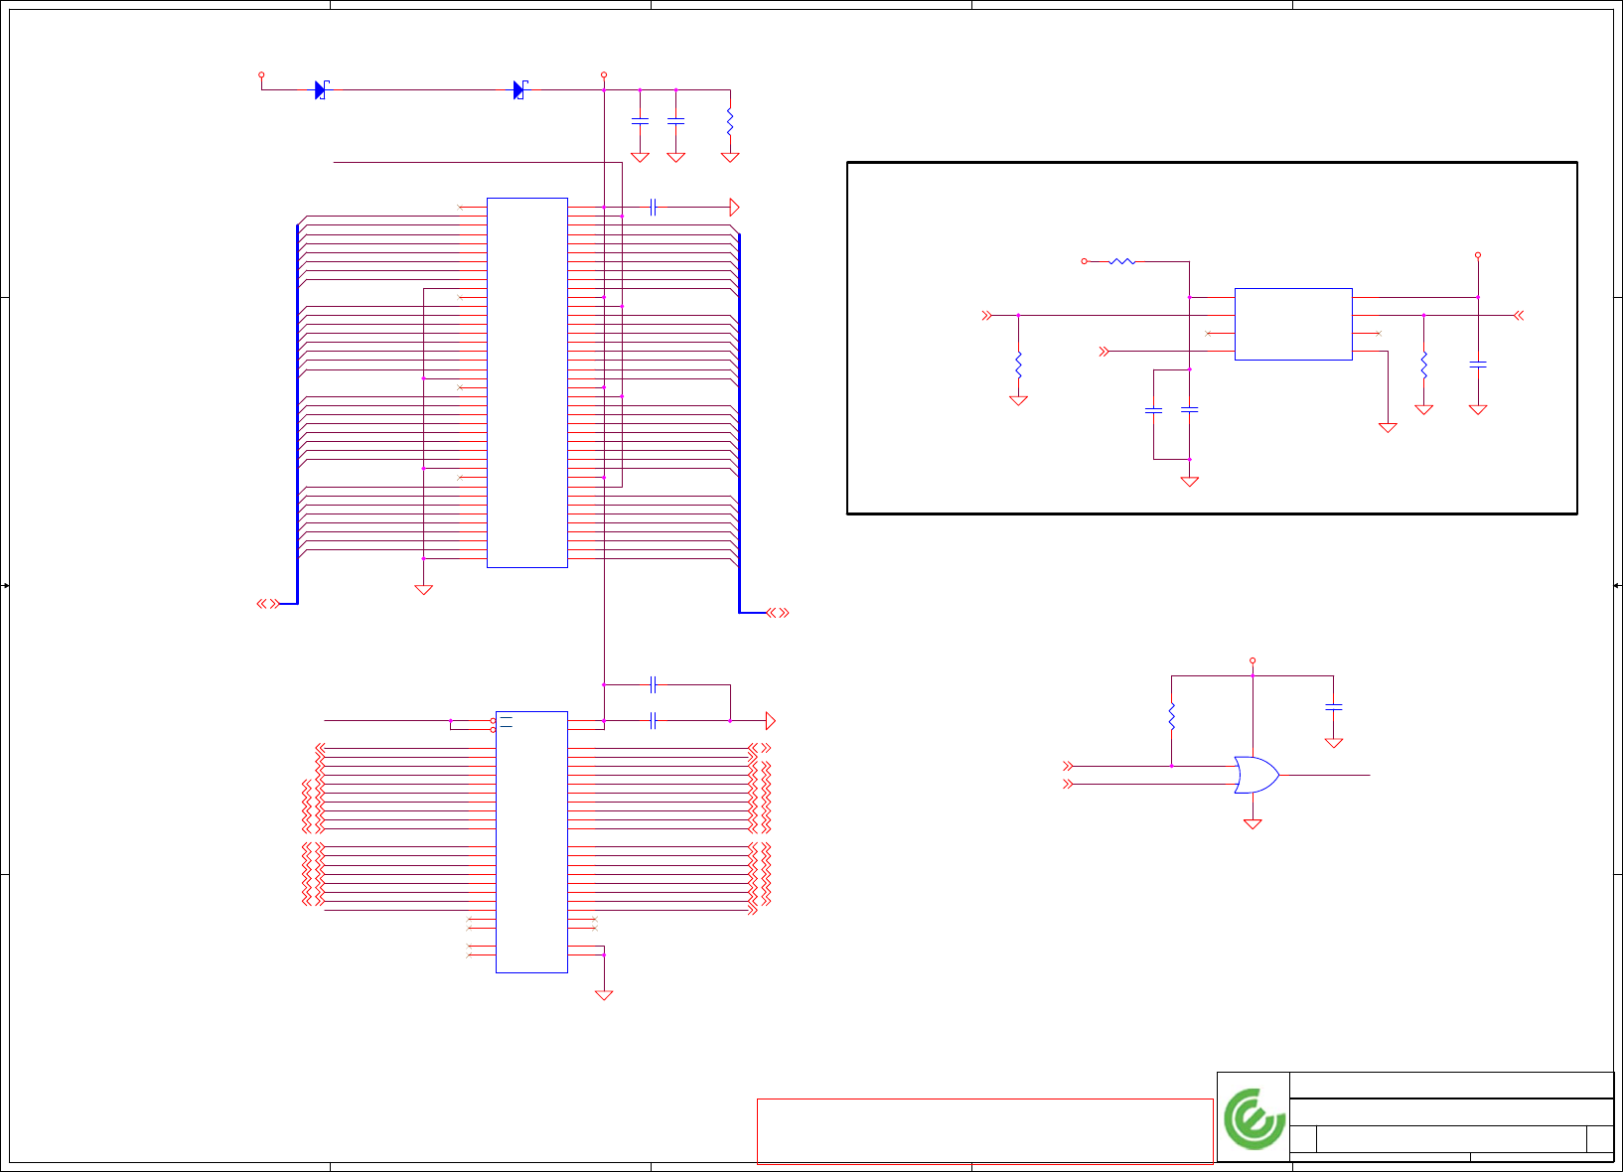Select the lower capacitor next to the lower IC's top pin
Screen dimensions: 1623x1172
point(653,721)
